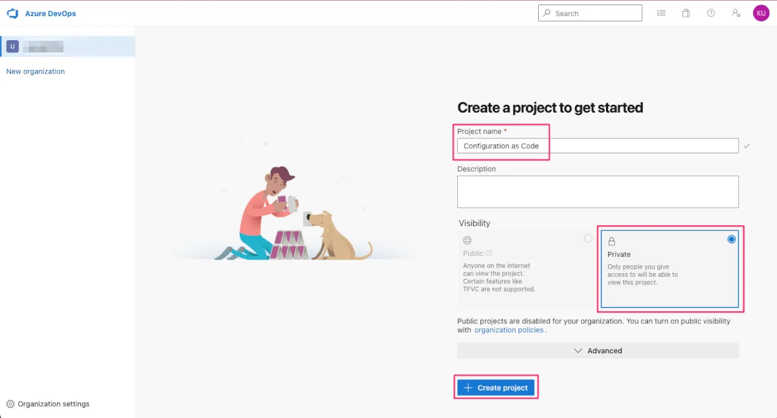Open the work items list icon
The image size is (777, 418).
(661, 13)
